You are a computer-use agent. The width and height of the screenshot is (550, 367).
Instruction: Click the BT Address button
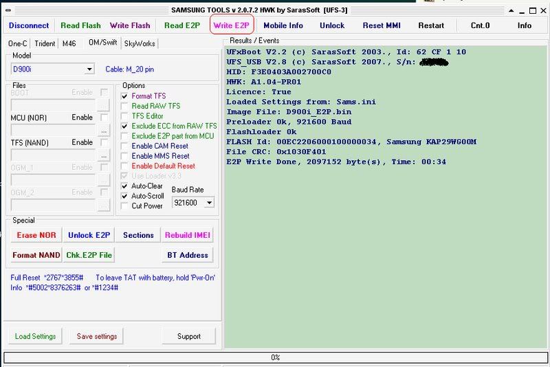click(187, 255)
